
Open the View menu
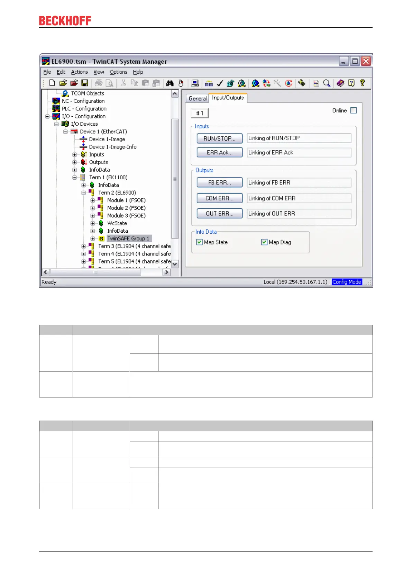click(x=99, y=72)
